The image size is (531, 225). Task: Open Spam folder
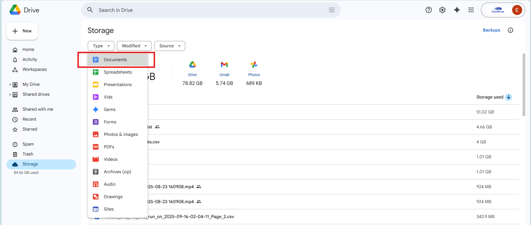pos(41,144)
